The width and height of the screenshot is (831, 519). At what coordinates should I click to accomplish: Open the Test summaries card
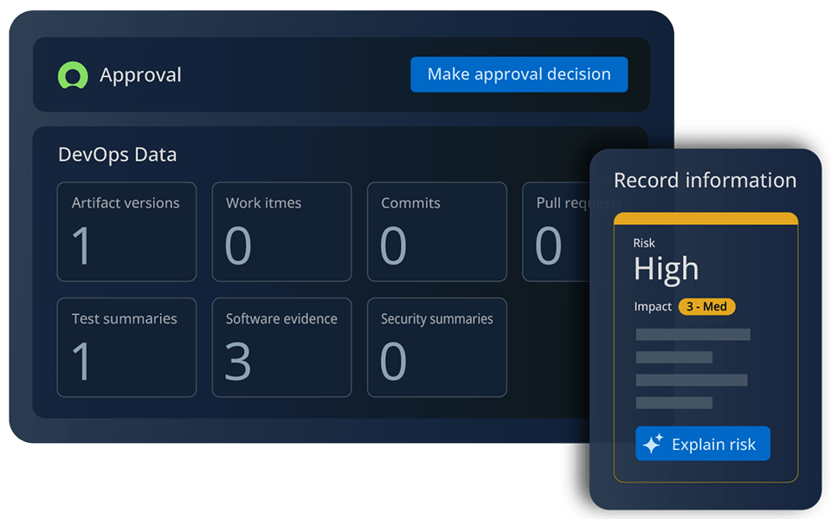click(126, 348)
